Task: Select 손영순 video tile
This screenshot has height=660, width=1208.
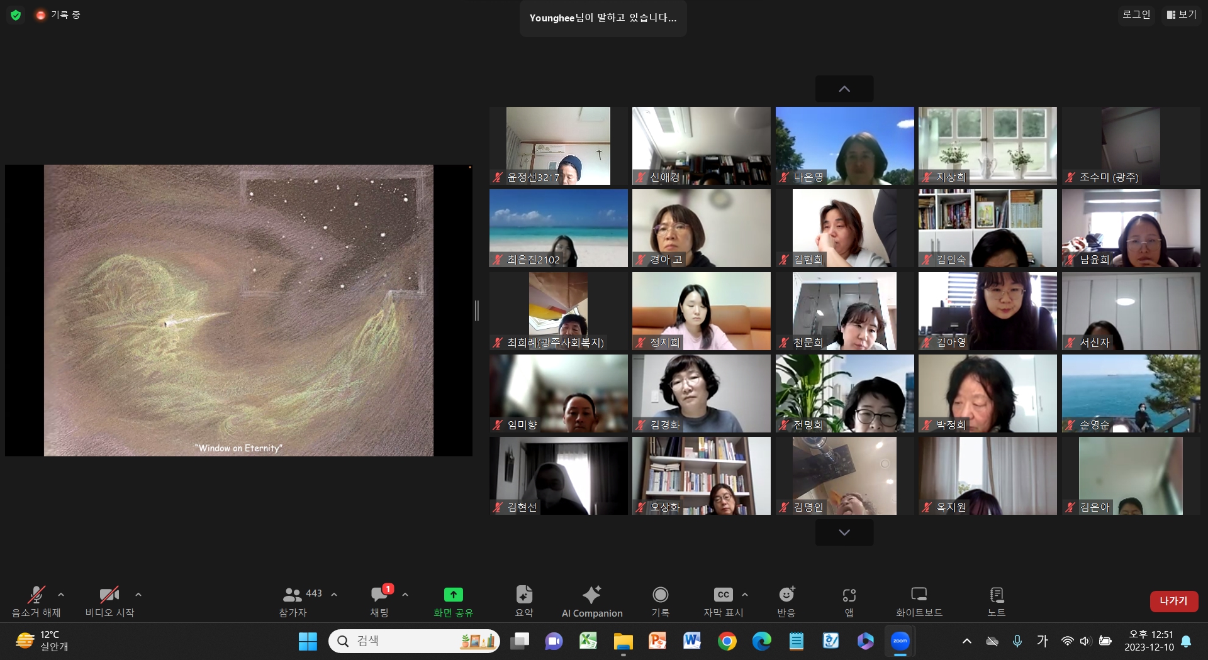Action: pos(1131,393)
